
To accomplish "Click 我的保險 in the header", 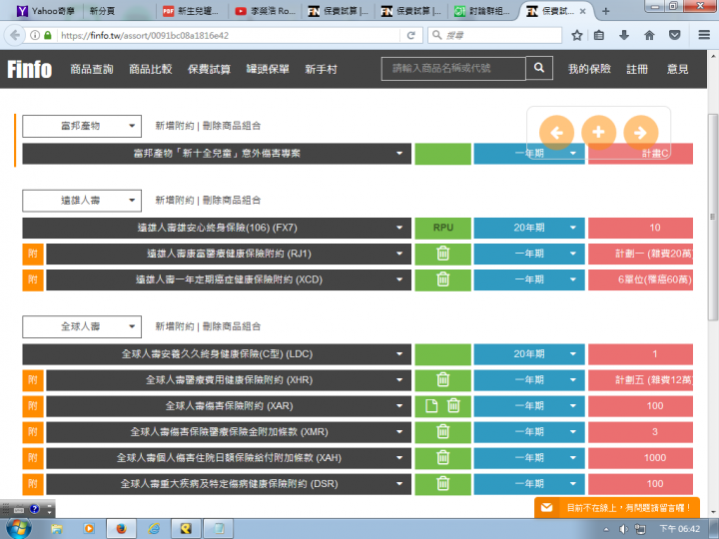I will point(589,69).
